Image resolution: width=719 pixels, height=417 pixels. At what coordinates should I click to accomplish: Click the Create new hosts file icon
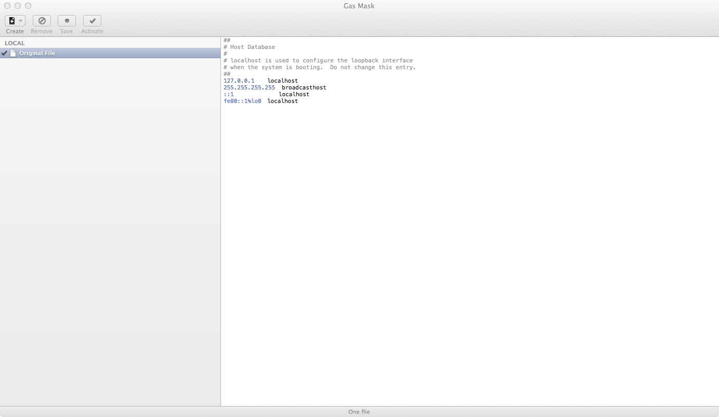coord(12,21)
